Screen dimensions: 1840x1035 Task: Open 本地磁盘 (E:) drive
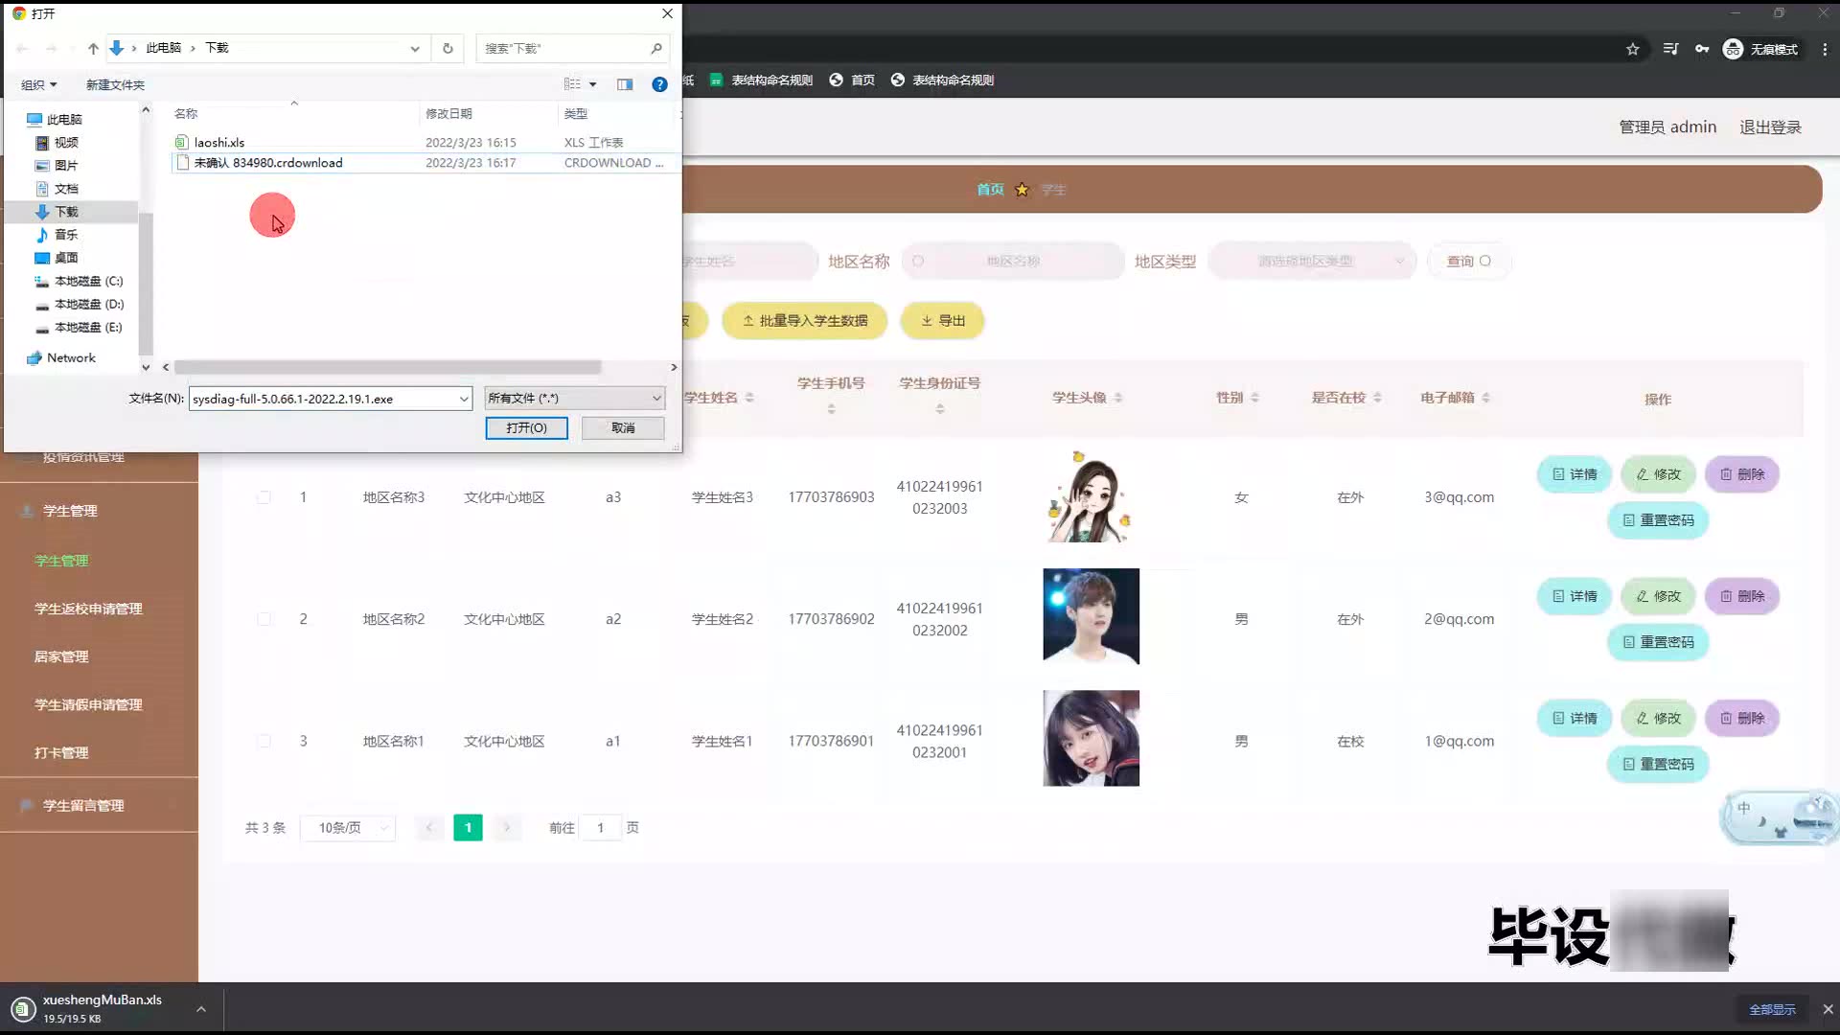tap(88, 327)
